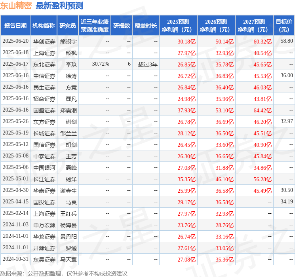Click the 40.54亿 forecast value

point(263,53)
